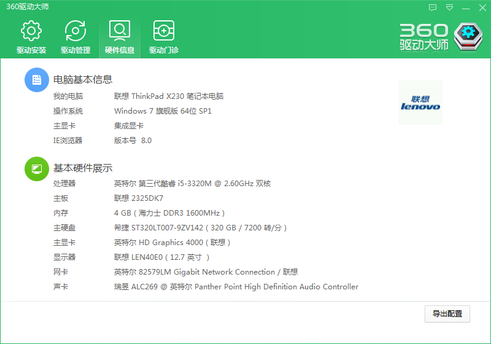Click the Lenovo brand logo image
Image resolution: width=491 pixels, height=344 pixels.
point(420,103)
